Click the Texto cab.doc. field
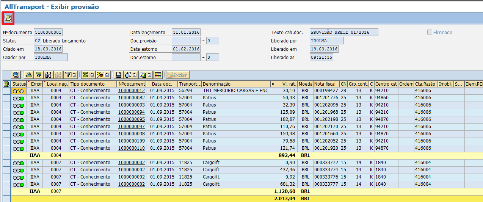The image size is (483, 202). pos(344,33)
